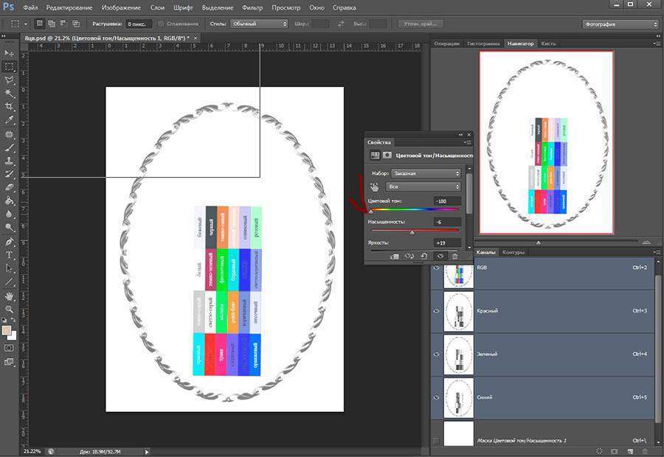Image resolution: width=664 pixels, height=457 pixels.
Task: Open the Набор preset dropdown
Action: click(x=426, y=173)
